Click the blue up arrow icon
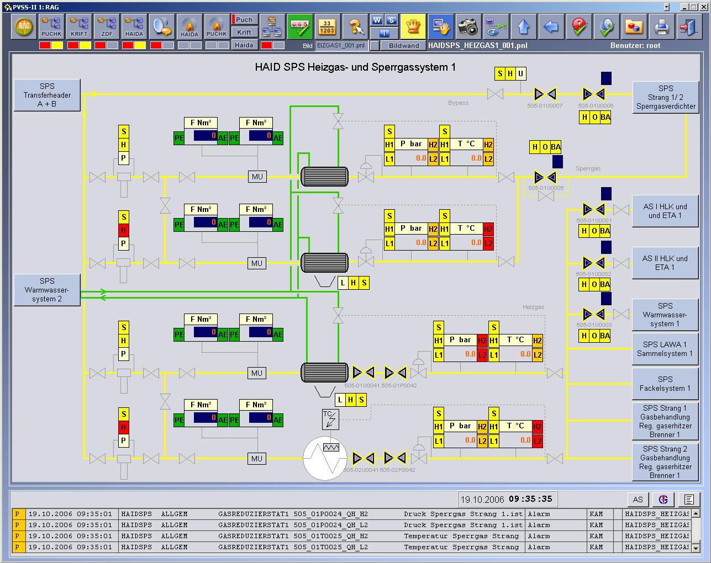 coord(524,26)
